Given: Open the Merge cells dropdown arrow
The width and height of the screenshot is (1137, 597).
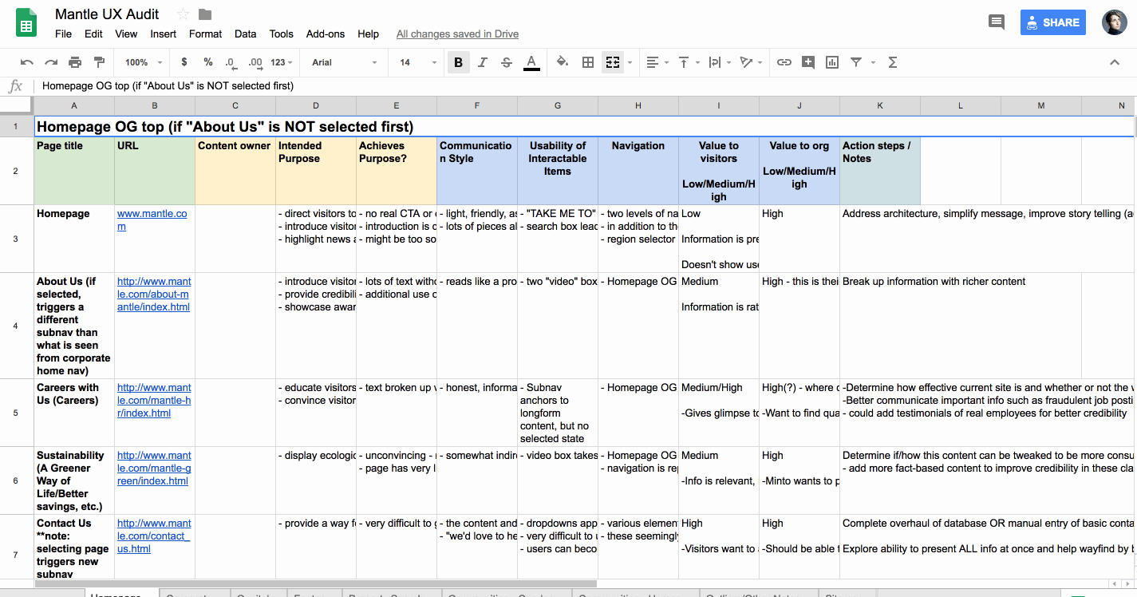Looking at the screenshot, I should [630, 62].
